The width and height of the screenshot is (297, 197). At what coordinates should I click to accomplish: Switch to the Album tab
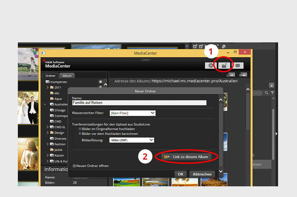click(67, 76)
